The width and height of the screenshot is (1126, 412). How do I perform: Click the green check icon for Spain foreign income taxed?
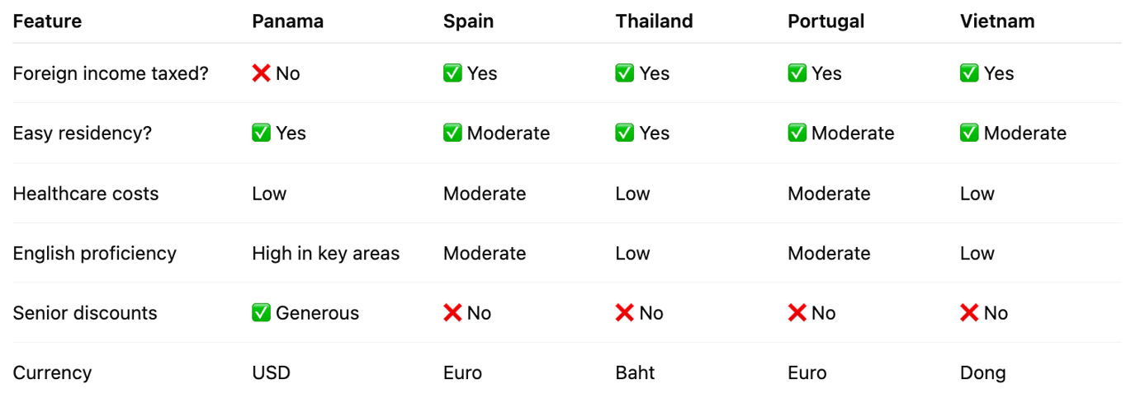(x=452, y=73)
